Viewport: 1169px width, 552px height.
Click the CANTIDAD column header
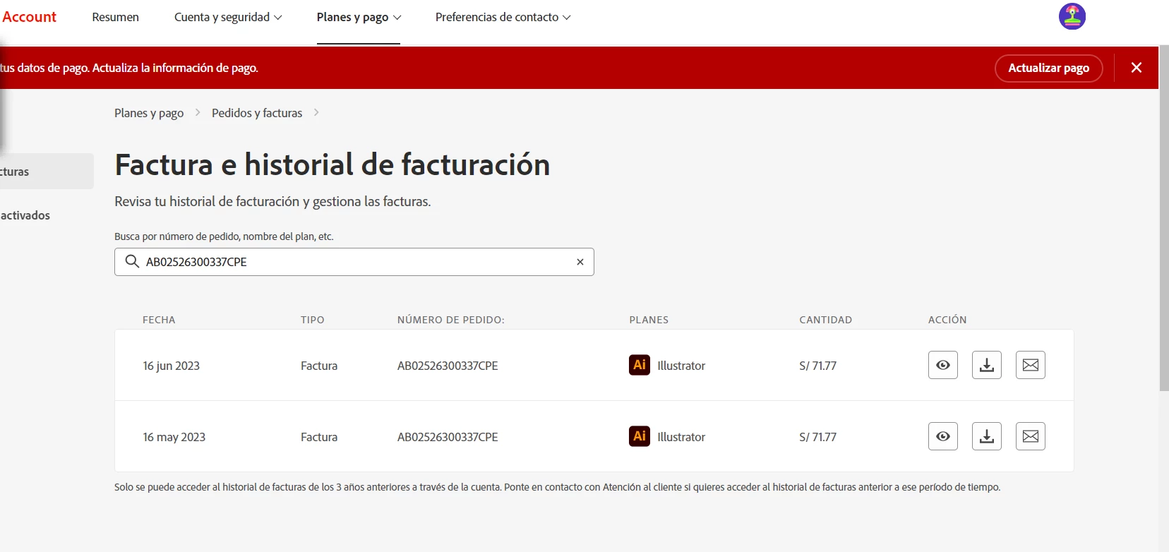pyautogui.click(x=826, y=320)
